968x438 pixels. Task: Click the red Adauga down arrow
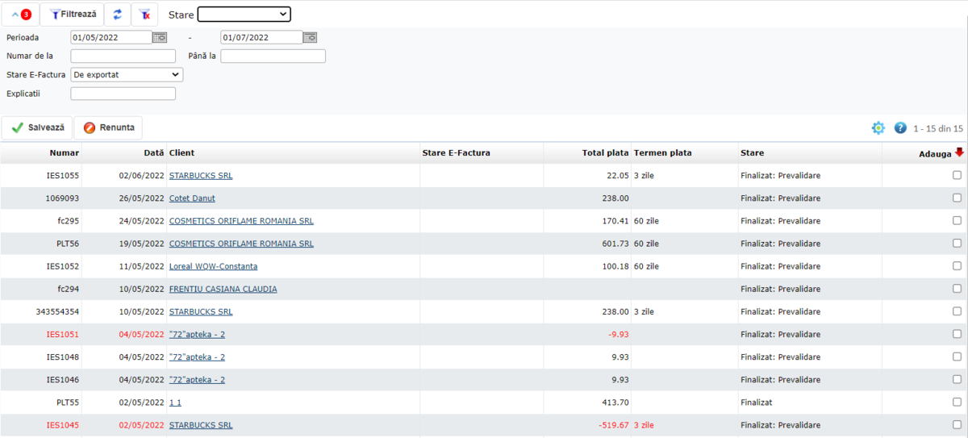pos(959,152)
